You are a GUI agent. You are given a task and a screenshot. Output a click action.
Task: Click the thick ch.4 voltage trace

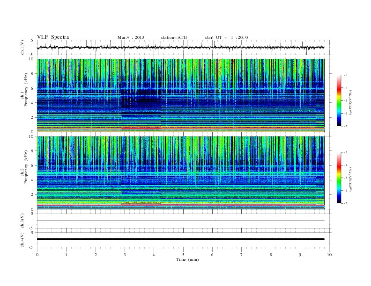180,239
